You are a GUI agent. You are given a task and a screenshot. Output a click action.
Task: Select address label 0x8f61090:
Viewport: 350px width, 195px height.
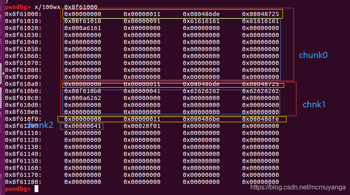click(x=23, y=77)
